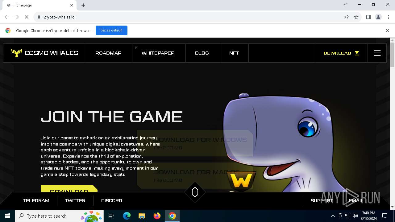
Task: Launch Microsoft Edge from taskbar
Action: point(127,216)
